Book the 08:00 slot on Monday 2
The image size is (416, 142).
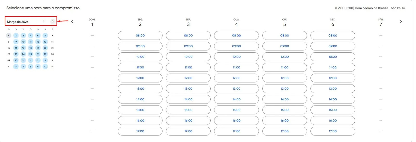tap(140, 36)
